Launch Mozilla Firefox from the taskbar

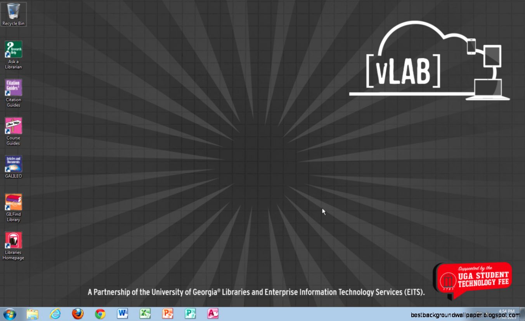pyautogui.click(x=78, y=313)
